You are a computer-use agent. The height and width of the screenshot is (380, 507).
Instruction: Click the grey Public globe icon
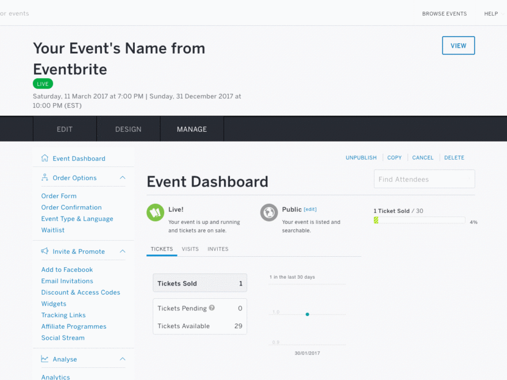point(269,212)
